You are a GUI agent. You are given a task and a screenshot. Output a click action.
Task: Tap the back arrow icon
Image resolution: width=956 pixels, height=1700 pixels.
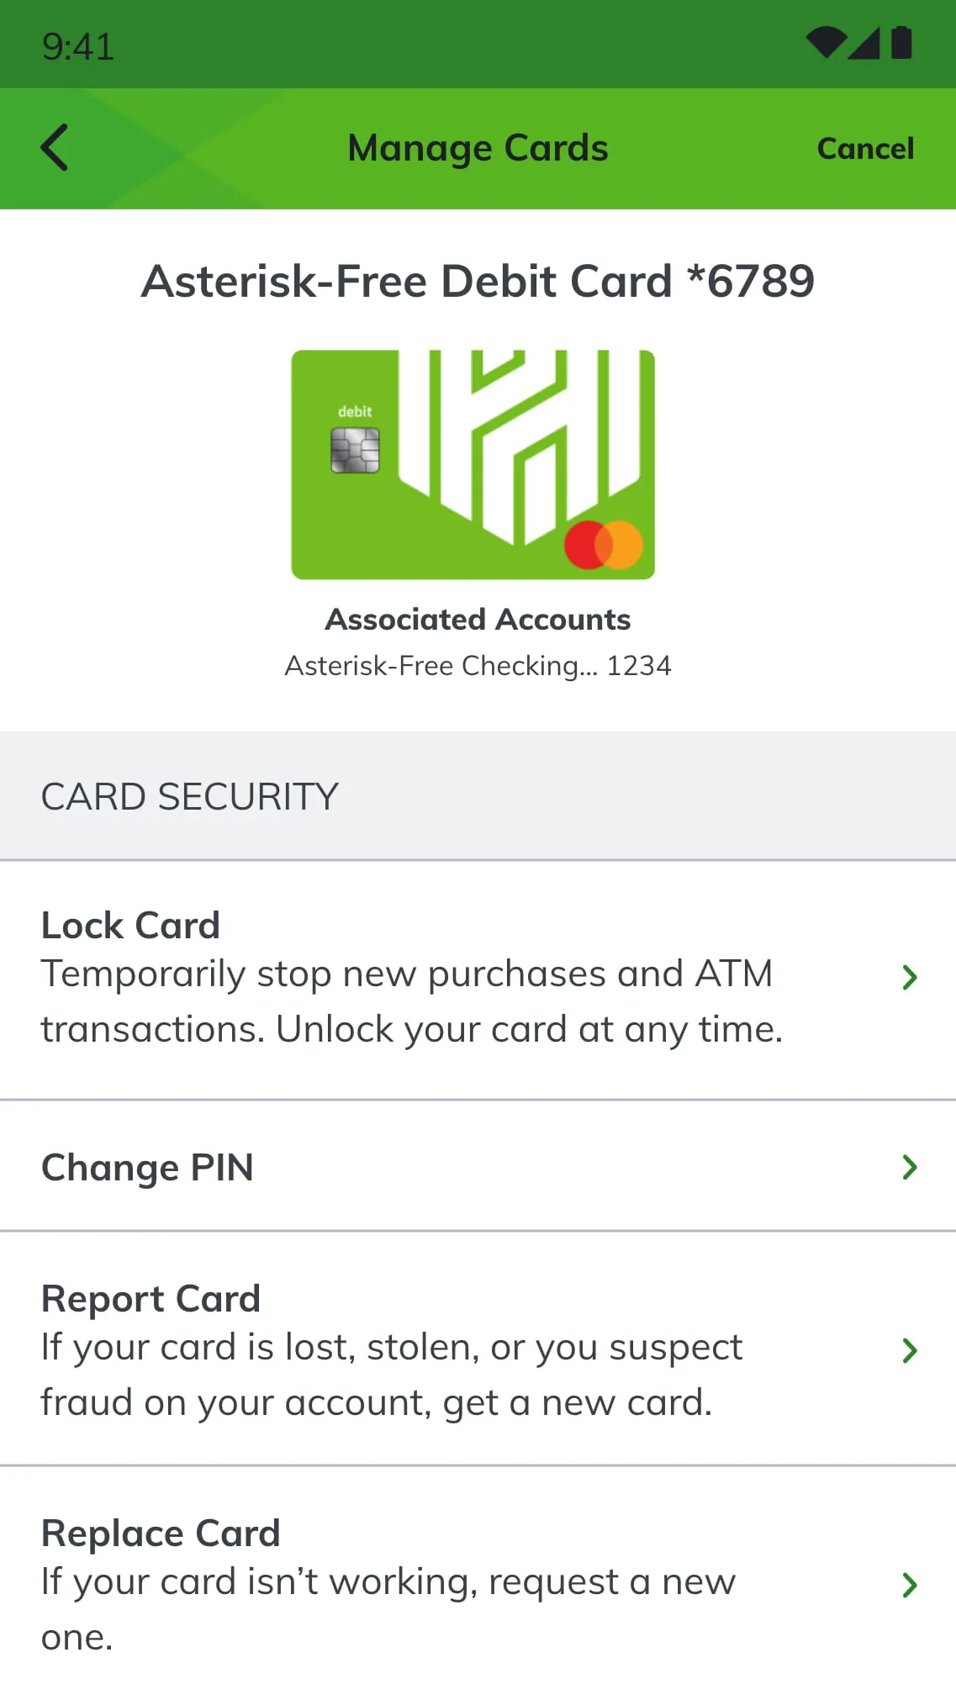(x=55, y=148)
